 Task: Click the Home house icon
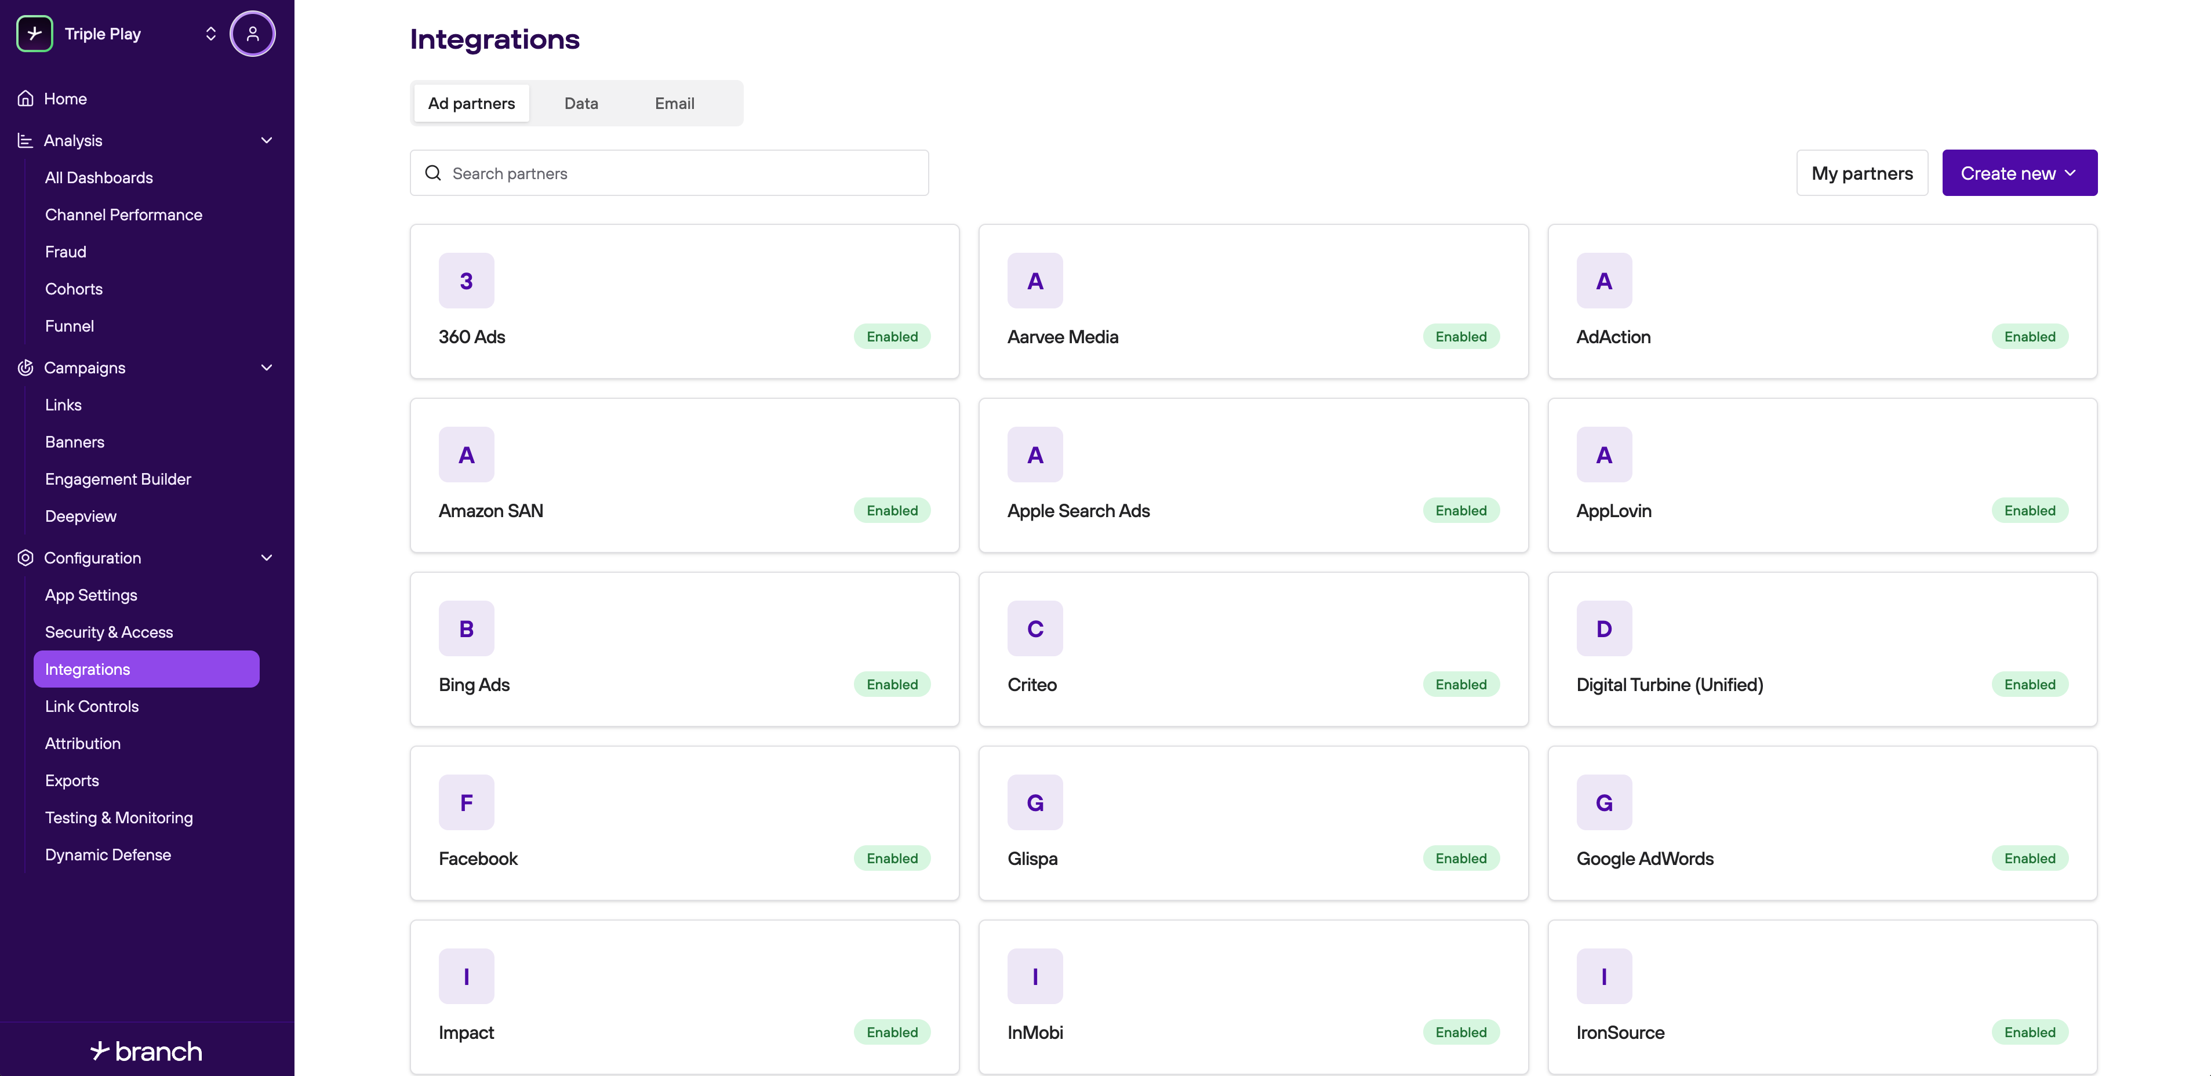coord(26,99)
